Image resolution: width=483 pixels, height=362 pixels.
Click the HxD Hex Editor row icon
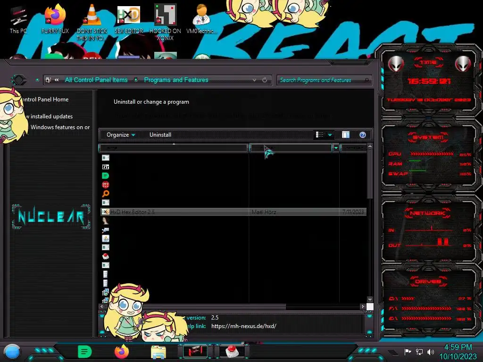point(105,212)
